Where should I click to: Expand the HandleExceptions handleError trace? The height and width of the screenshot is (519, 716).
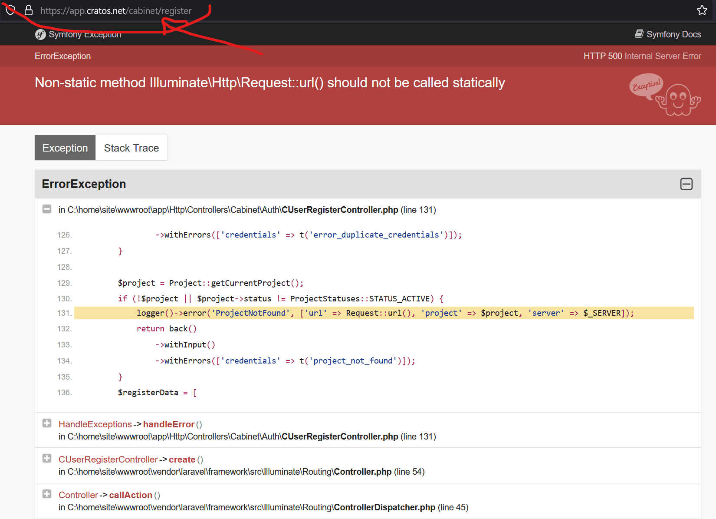(47, 423)
